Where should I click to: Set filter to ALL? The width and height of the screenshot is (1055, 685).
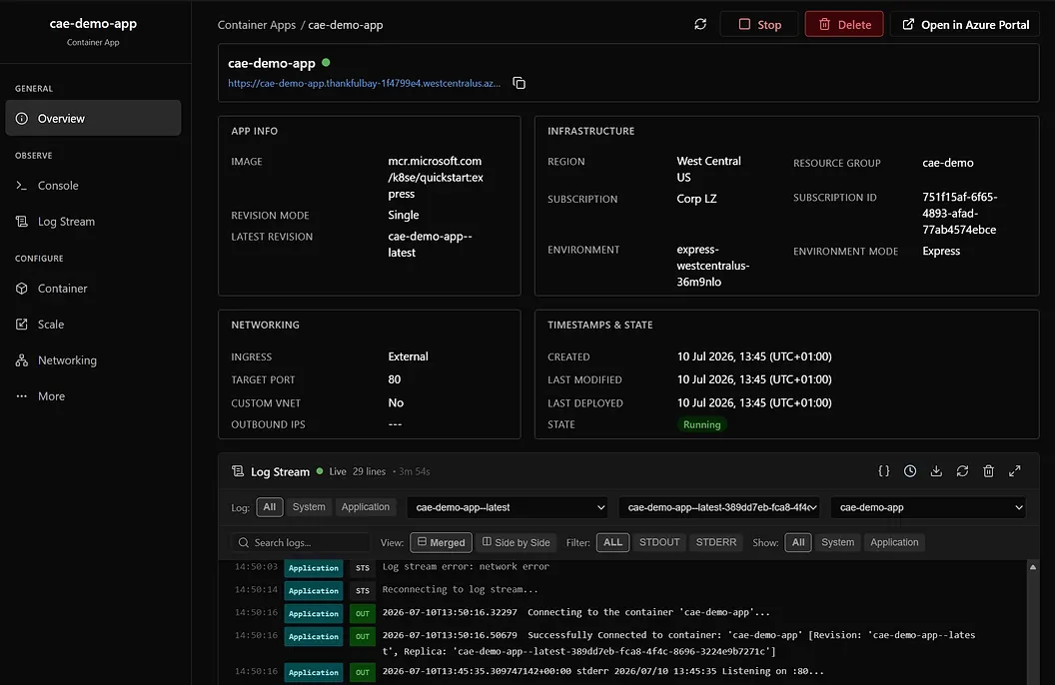click(613, 542)
